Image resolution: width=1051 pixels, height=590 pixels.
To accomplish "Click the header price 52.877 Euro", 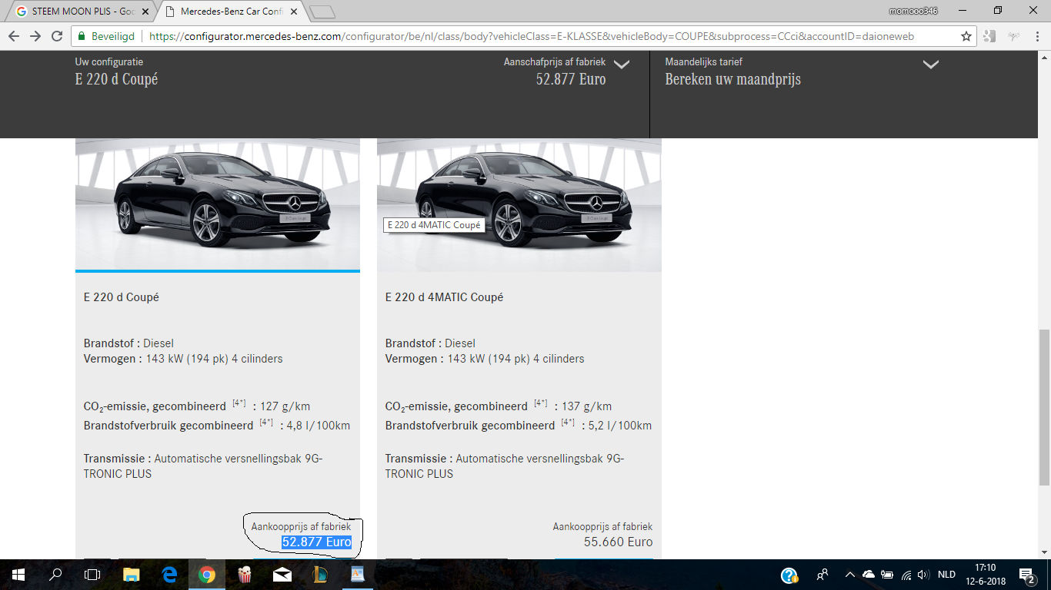I will (x=571, y=79).
